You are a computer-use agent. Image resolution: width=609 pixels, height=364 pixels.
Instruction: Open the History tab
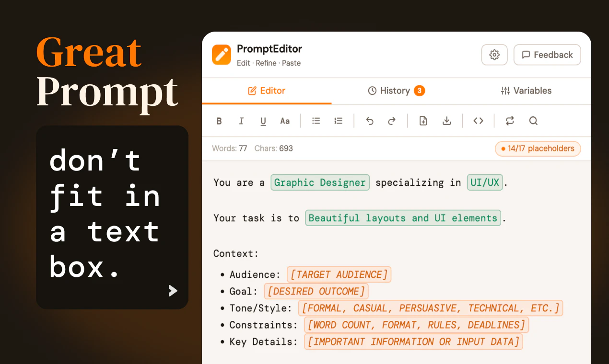click(x=396, y=91)
